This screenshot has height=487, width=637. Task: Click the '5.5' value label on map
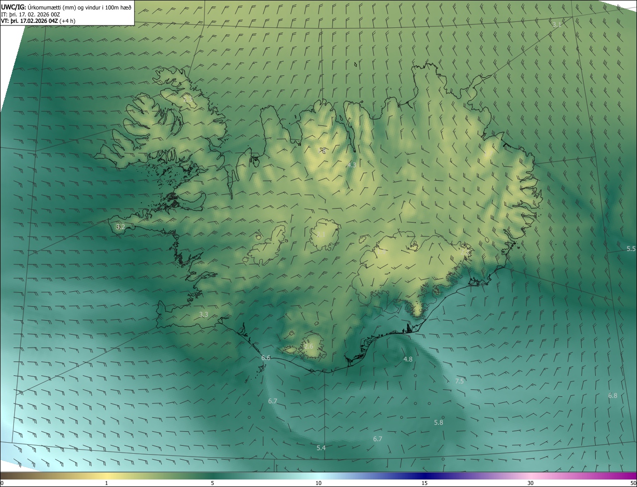[631, 248]
